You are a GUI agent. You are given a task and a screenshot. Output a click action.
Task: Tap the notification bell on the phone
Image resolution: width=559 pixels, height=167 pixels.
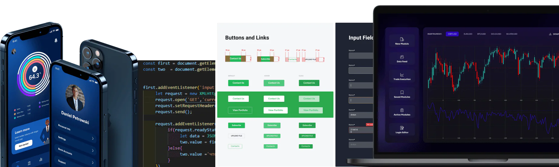56,40
